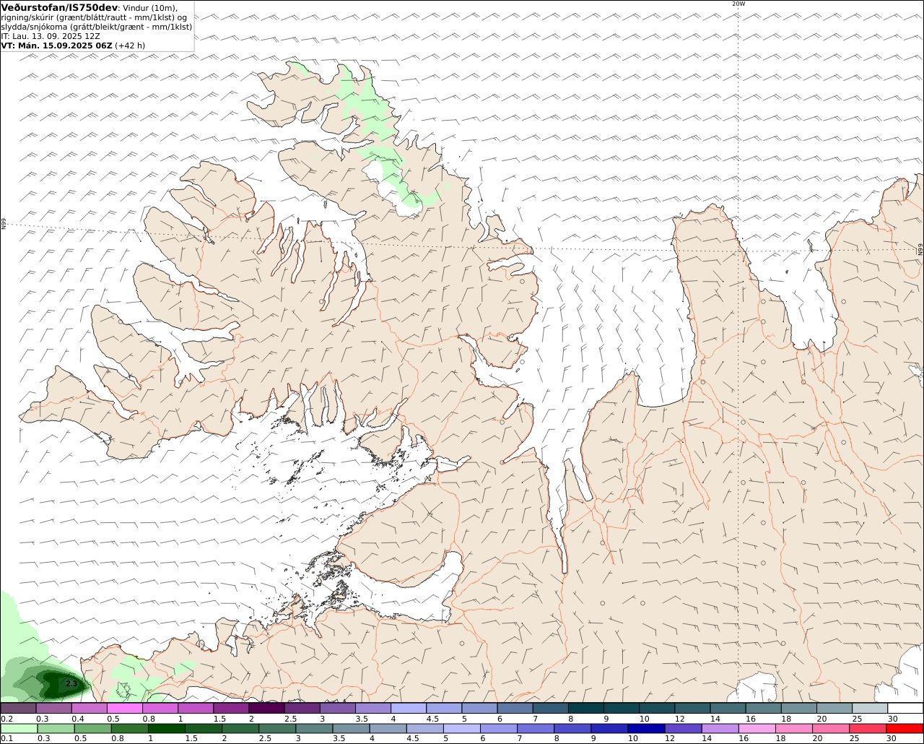Click the Veðurstofan/IS750dev title text

[60, 7]
